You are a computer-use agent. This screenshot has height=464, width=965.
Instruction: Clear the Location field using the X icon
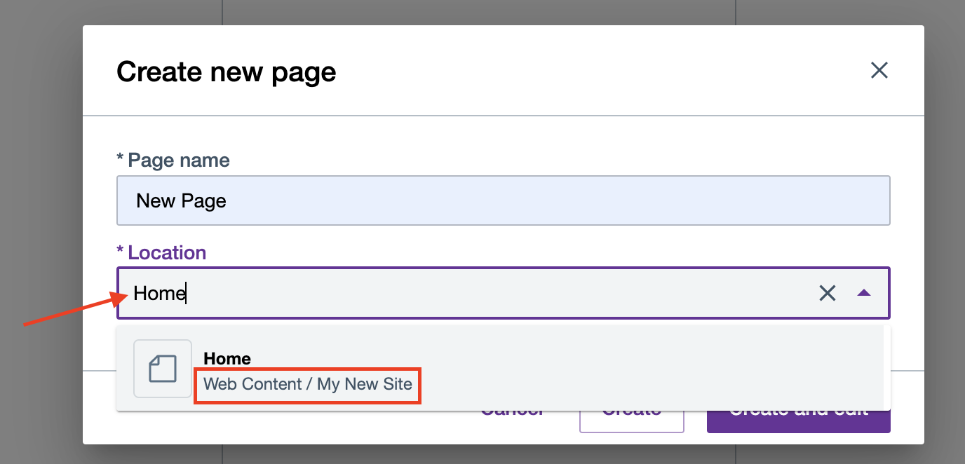tap(828, 294)
